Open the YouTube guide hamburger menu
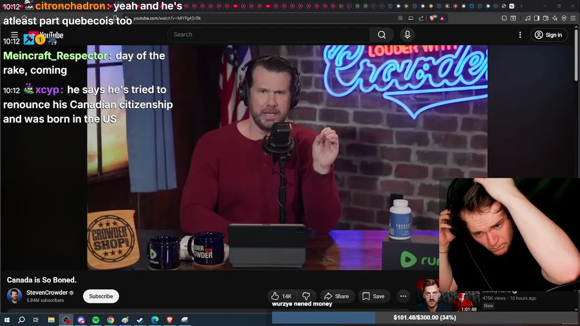Viewport: 580px width, 326px height. [x=14, y=35]
